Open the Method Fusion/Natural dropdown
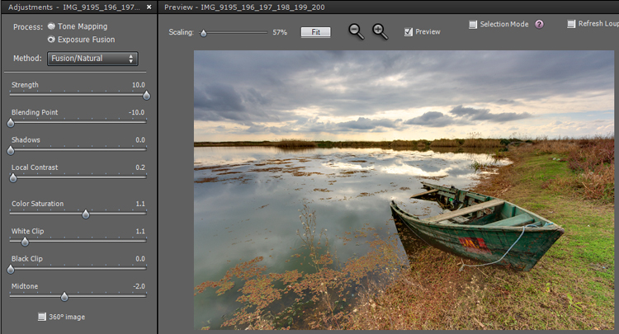This screenshot has height=334, width=619. pos(92,59)
